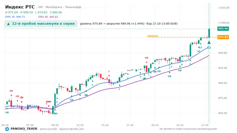Click the tall green candle near breakout number 9
This screenshot has height=133, width=237.
(x=190, y=50)
